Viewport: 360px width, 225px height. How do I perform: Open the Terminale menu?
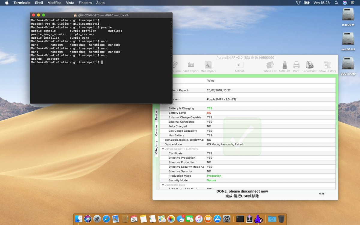coord(22,3)
